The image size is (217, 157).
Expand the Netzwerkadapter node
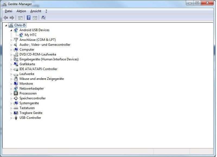[11, 89]
